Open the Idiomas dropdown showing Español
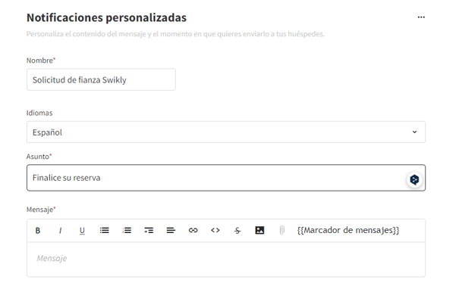 pyautogui.click(x=226, y=132)
